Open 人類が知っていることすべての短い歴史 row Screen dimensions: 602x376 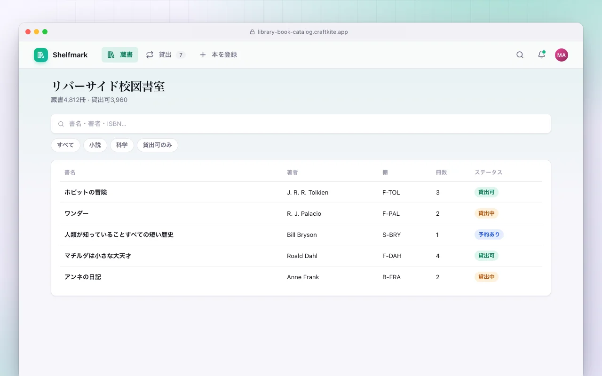[301, 235]
